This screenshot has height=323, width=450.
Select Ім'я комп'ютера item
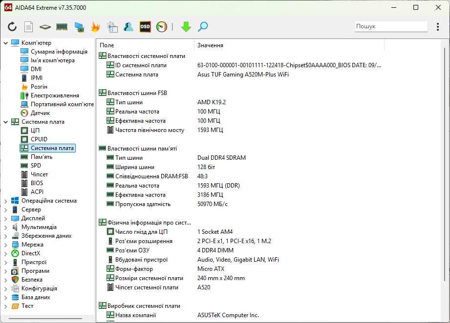[52, 60]
